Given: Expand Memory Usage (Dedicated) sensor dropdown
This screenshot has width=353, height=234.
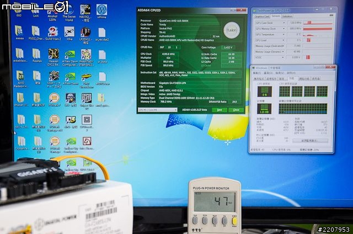Looking at the screenshot, I should tap(284, 46).
